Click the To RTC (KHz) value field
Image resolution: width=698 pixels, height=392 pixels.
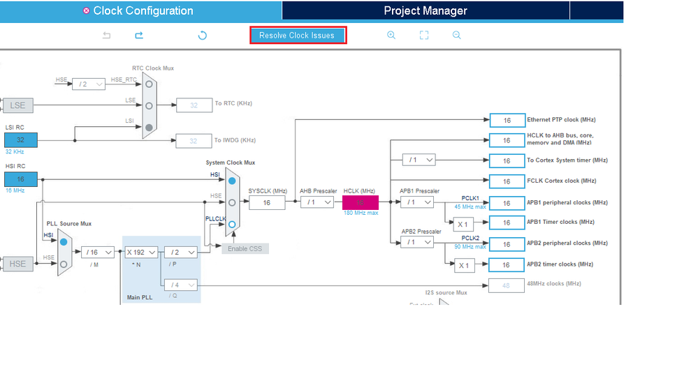click(x=194, y=105)
